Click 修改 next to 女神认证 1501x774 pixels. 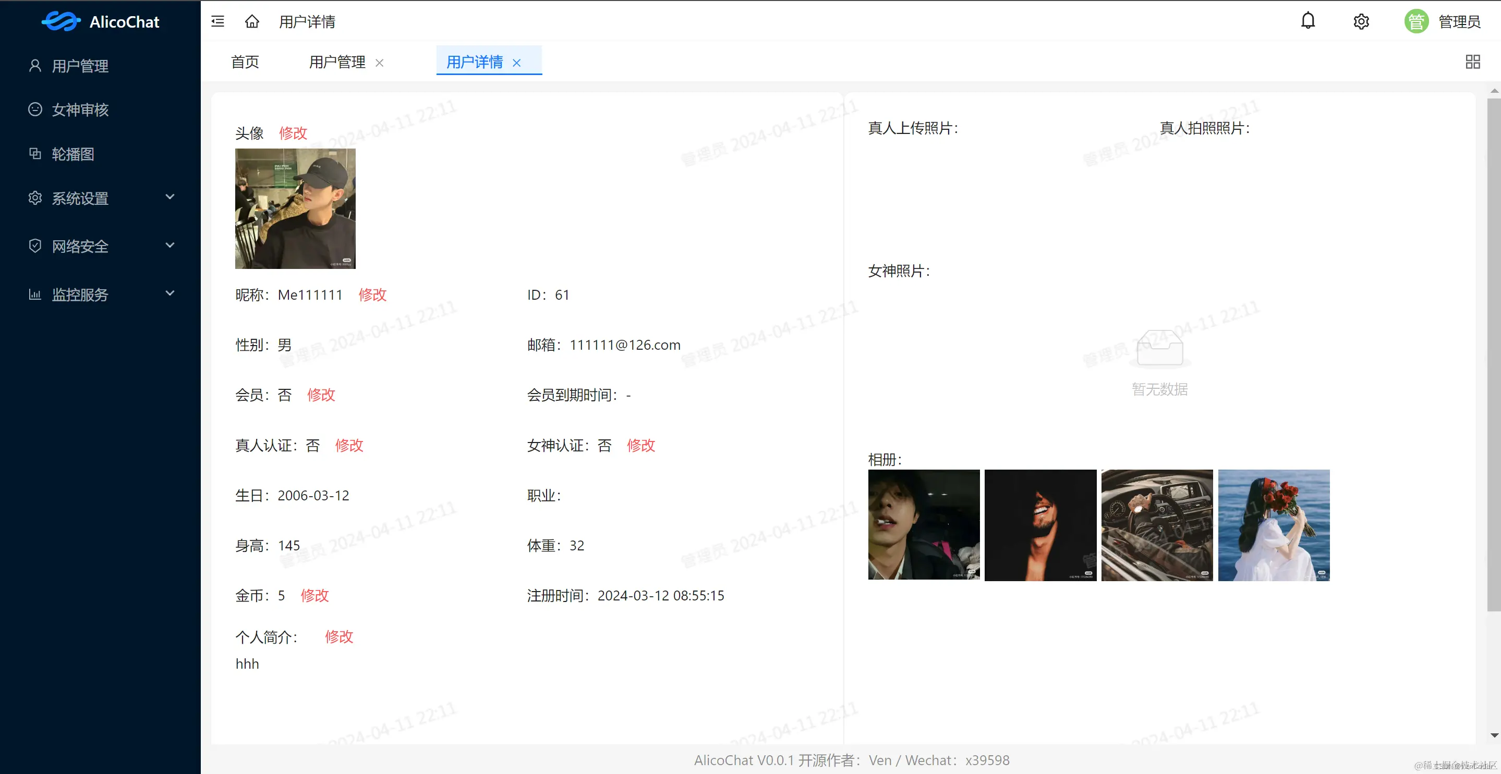pyautogui.click(x=641, y=446)
